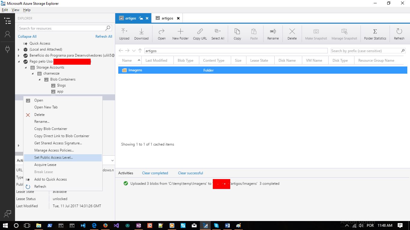Open Firefox from the Windows taskbar
The width and height of the screenshot is (410, 230).
tap(105, 226)
